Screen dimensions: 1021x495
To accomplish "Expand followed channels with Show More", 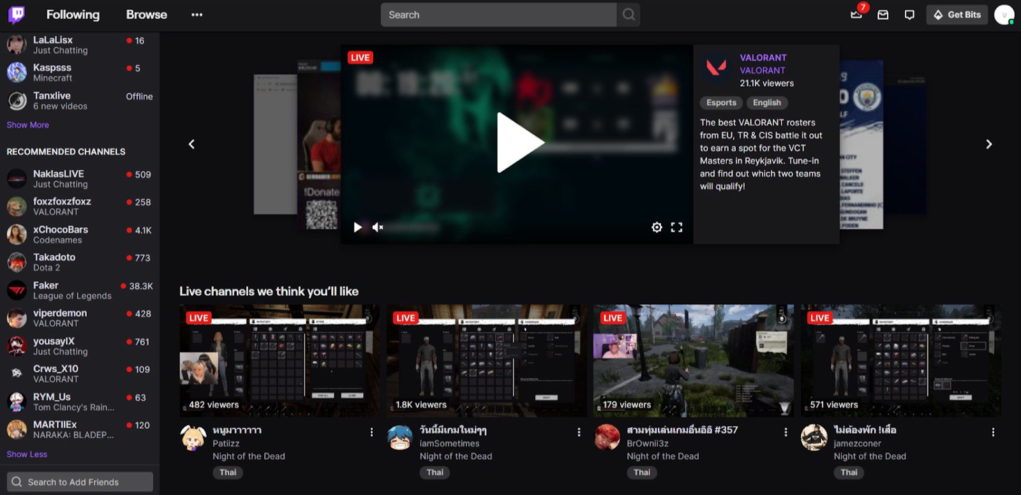I will coord(27,125).
